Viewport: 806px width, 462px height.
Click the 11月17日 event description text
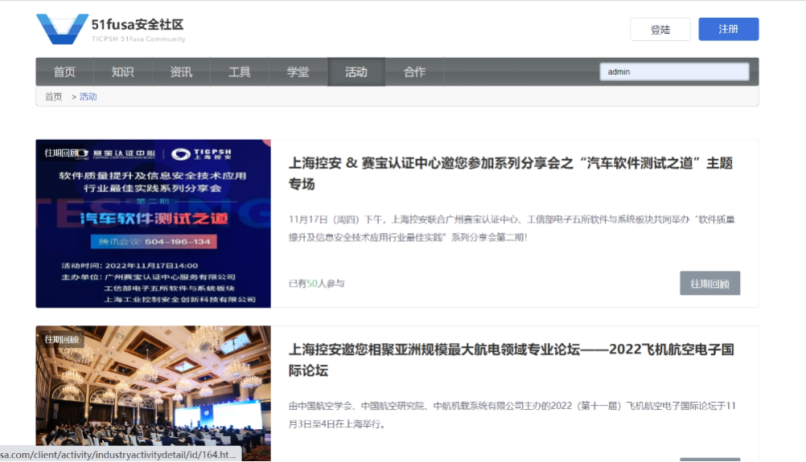[512, 228]
